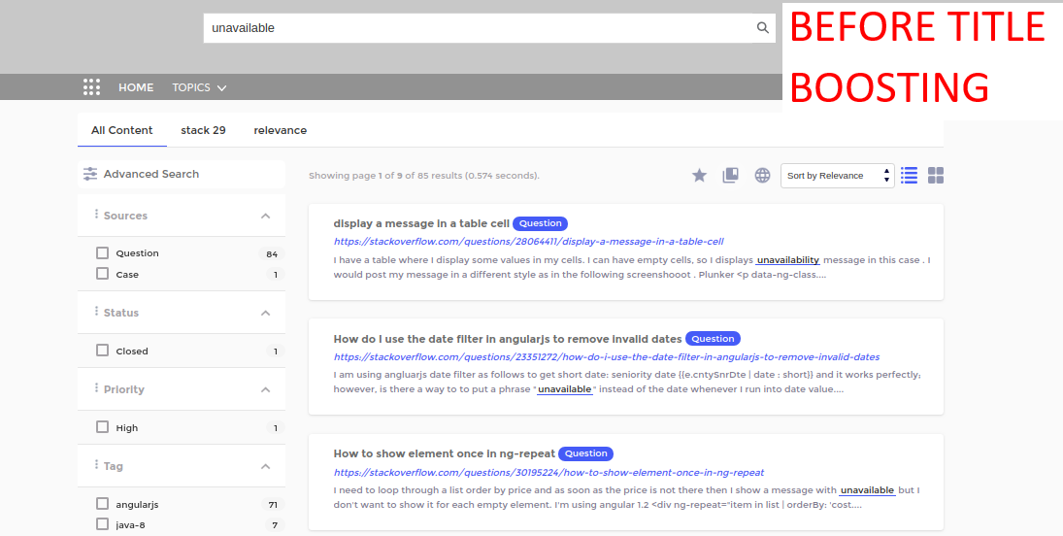
Task: Collapse the Sources facet section
Action: click(265, 216)
